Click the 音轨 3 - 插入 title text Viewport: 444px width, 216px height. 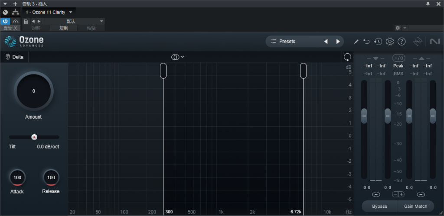[x=35, y=4]
